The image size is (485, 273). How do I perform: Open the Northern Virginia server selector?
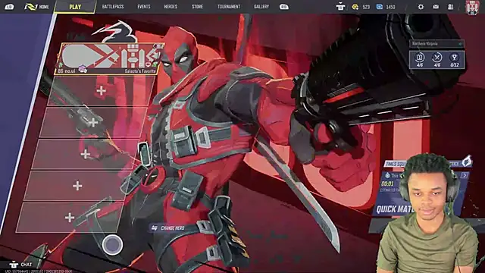[x=436, y=44]
